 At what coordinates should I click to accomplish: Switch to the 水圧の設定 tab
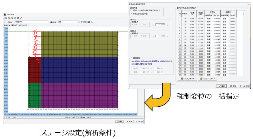(x=22, y=25)
